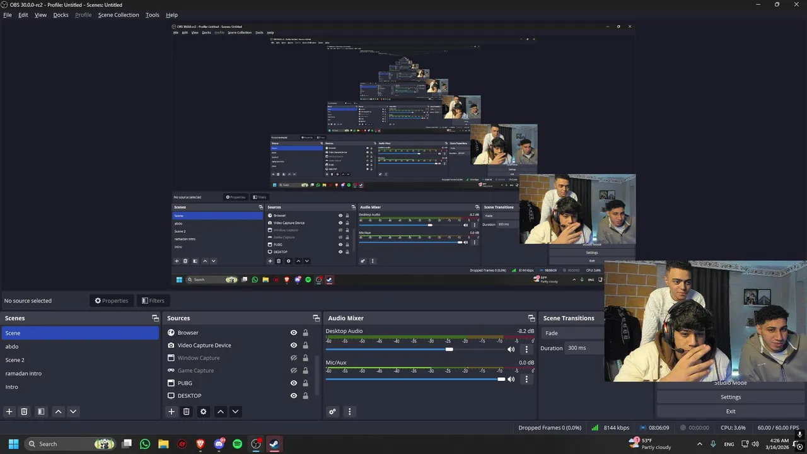
Task: Open source properties gear icon
Action: click(203, 412)
